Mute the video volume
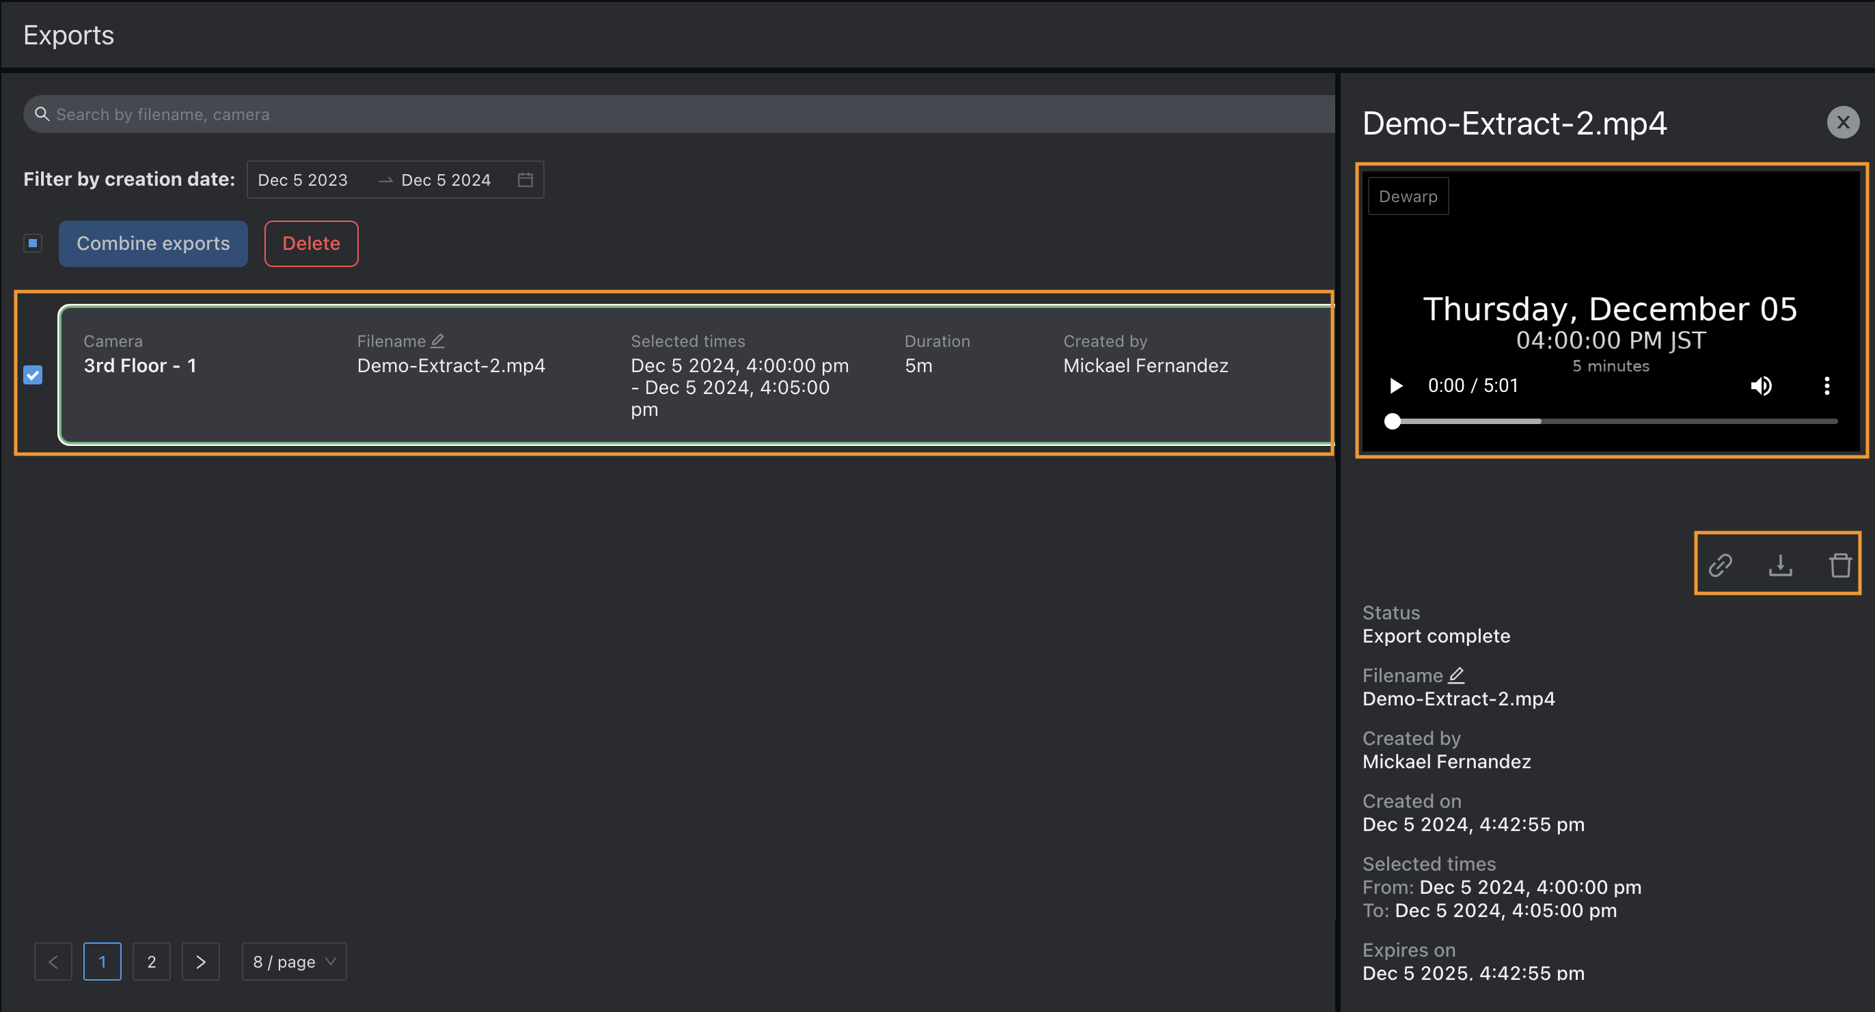The image size is (1875, 1012). (x=1761, y=386)
